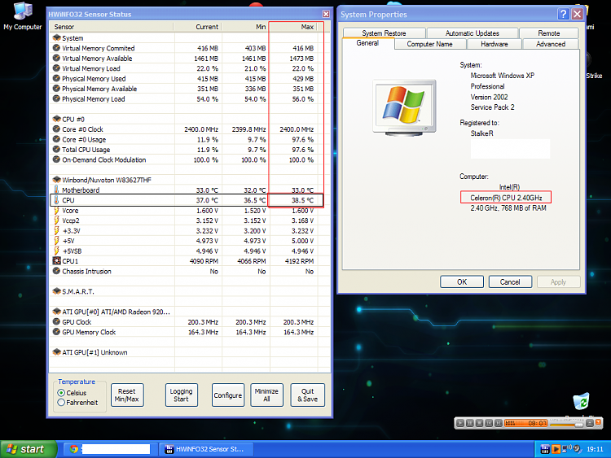Select the CPU #0 group row
Screen dimensions: 611x458
tap(190, 119)
